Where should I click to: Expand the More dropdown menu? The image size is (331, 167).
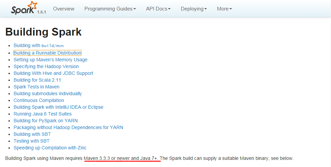pyautogui.click(x=225, y=9)
